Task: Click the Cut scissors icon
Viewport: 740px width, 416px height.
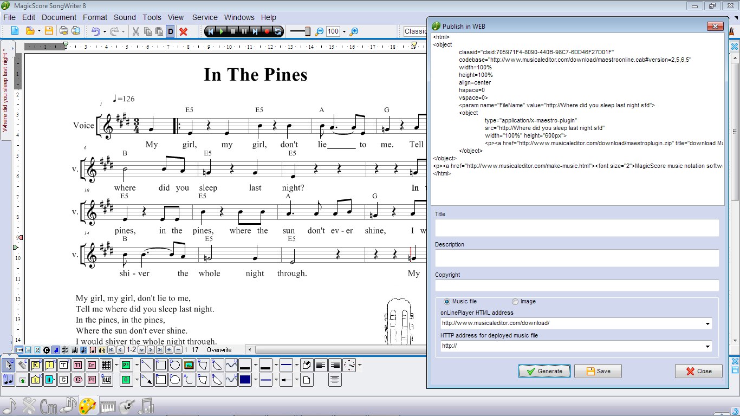Action: [135, 31]
